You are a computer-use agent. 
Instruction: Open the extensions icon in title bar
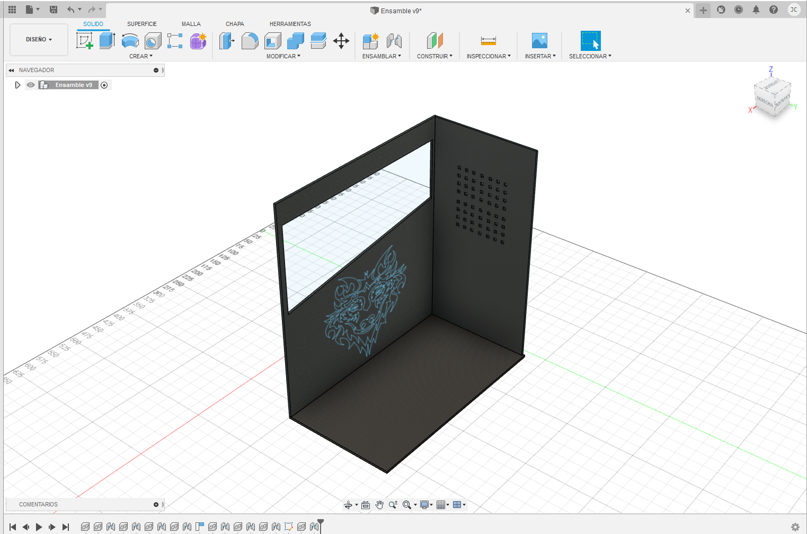tap(721, 10)
